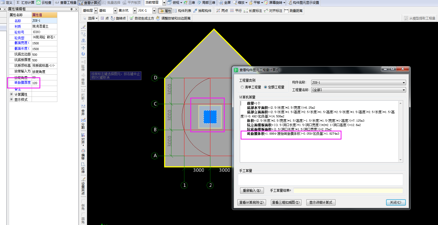Choose 对齐标注 aligned dimension tool
Viewport: 438px width, 225px height.
click(273, 11)
